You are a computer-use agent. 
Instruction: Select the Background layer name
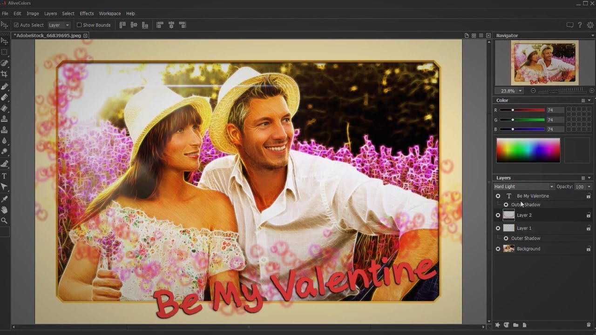tap(528, 249)
